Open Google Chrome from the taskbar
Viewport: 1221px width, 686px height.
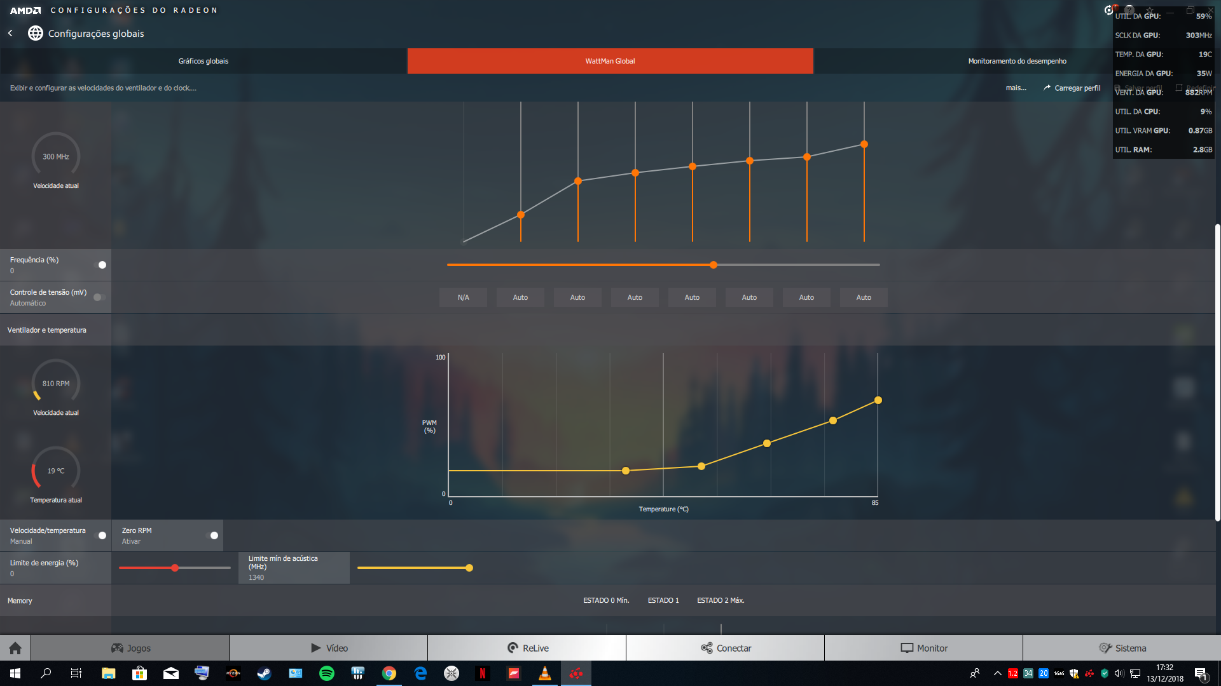(389, 673)
